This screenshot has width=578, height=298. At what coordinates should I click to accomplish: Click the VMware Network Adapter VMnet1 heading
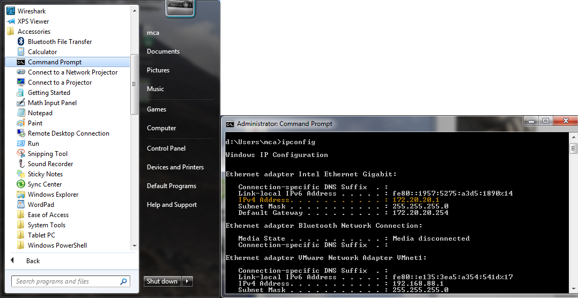pyautogui.click(x=326, y=258)
